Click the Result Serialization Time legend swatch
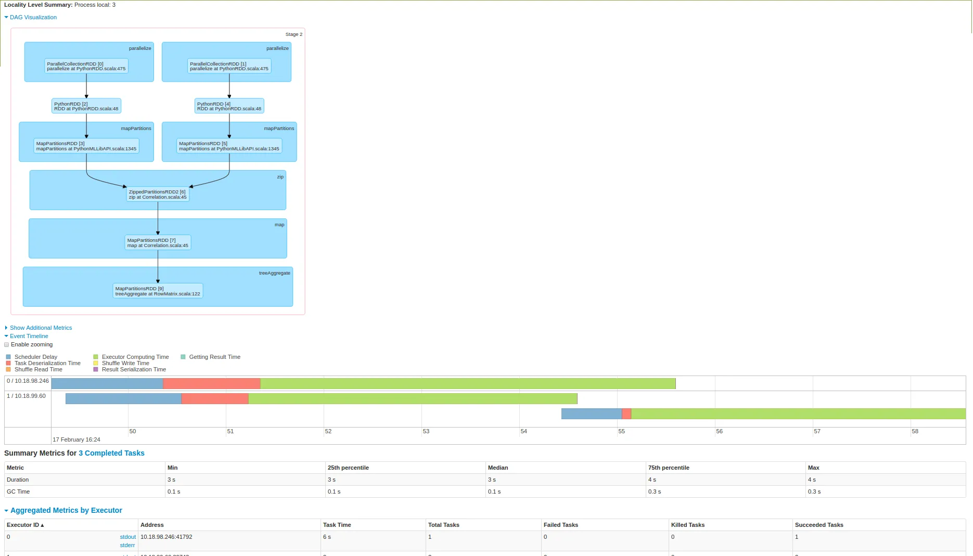The width and height of the screenshot is (973, 556). click(96, 369)
